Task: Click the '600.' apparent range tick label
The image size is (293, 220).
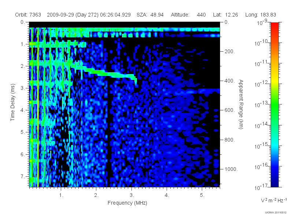Action: [230, 110]
